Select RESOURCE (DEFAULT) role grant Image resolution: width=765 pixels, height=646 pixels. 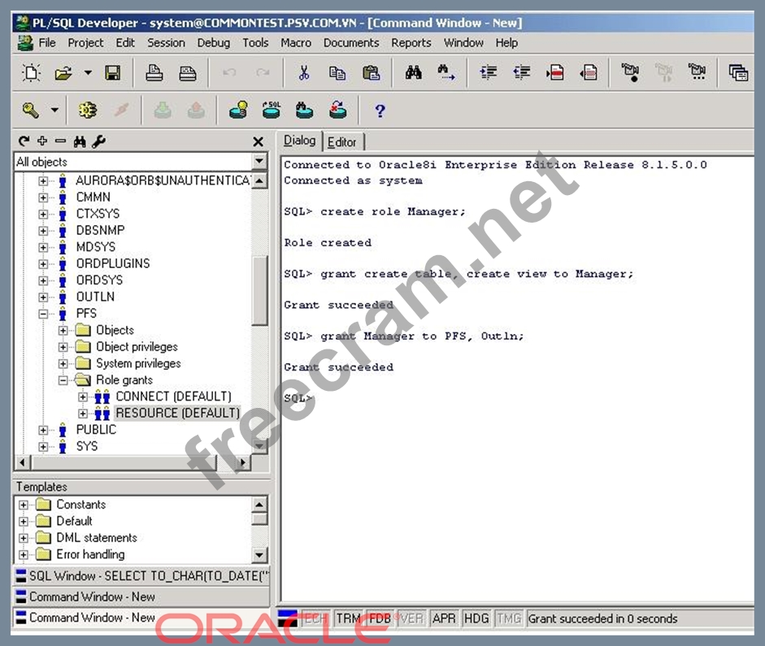[x=177, y=413]
